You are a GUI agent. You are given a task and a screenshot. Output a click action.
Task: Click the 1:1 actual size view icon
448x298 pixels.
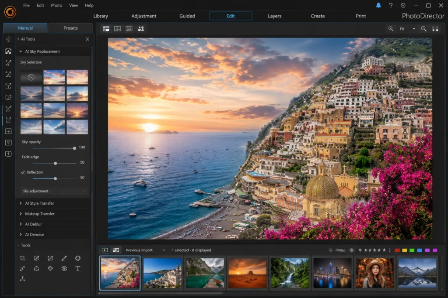pos(435,29)
